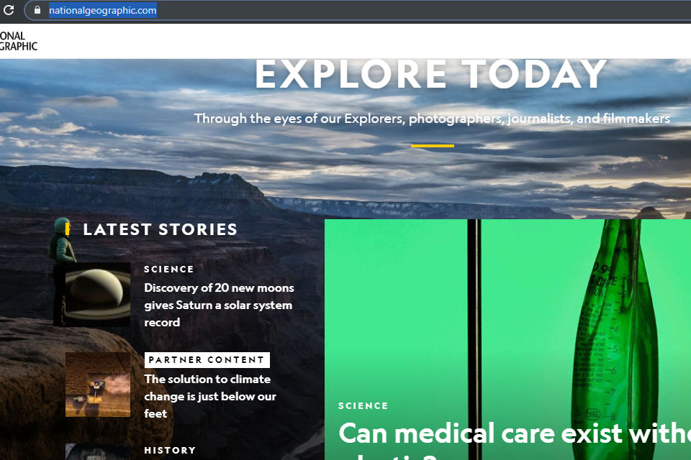Select the nationalgeographic.com address bar
The width and height of the screenshot is (691, 460).
click(x=357, y=10)
